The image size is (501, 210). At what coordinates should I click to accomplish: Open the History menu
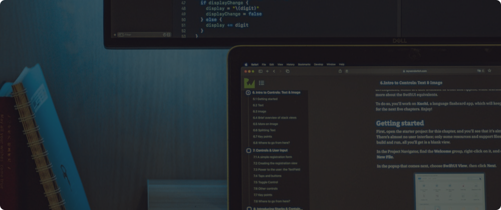click(x=291, y=64)
